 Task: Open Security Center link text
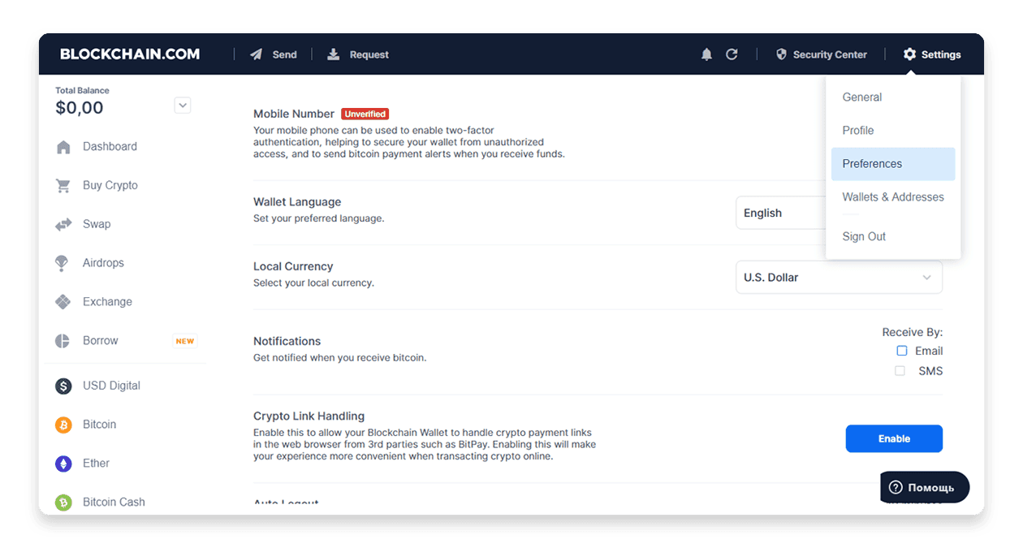pos(830,54)
